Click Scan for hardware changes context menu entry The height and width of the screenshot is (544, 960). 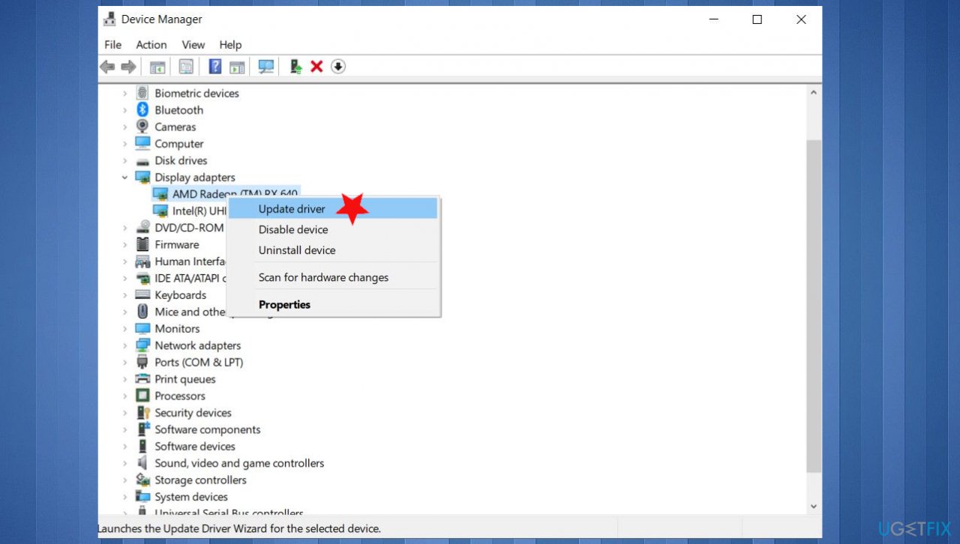pos(323,277)
